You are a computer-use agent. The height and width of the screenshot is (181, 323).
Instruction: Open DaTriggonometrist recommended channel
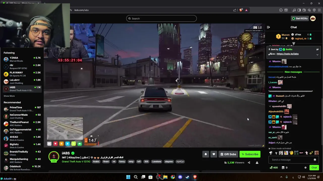click(22, 131)
